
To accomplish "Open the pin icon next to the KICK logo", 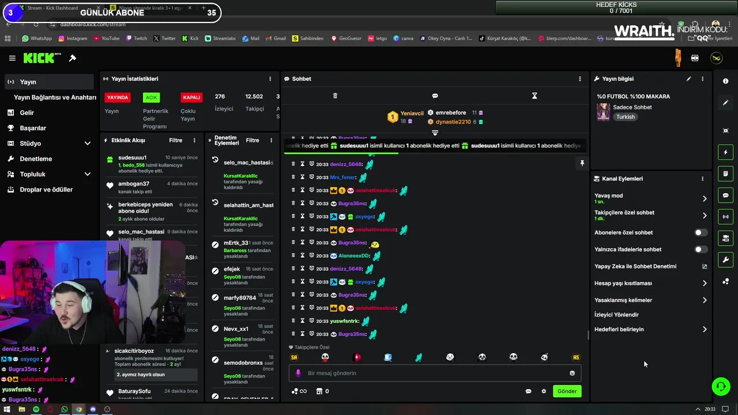I will tap(73, 58).
